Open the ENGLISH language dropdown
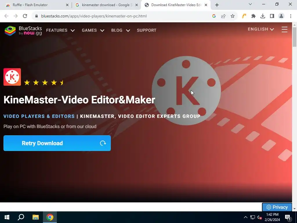This screenshot has width=297, height=223. pyautogui.click(x=261, y=29)
